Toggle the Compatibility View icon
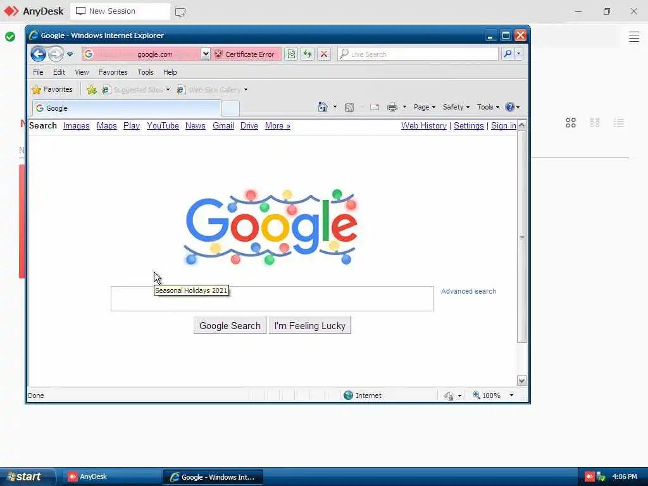 pyautogui.click(x=291, y=54)
